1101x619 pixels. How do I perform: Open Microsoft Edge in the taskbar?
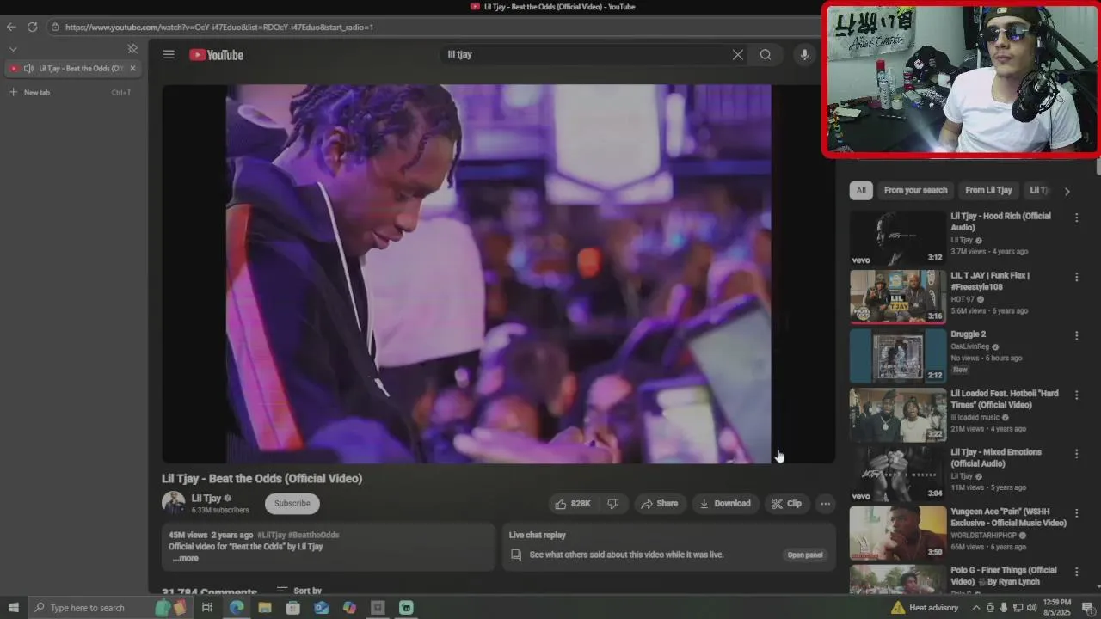point(237,608)
